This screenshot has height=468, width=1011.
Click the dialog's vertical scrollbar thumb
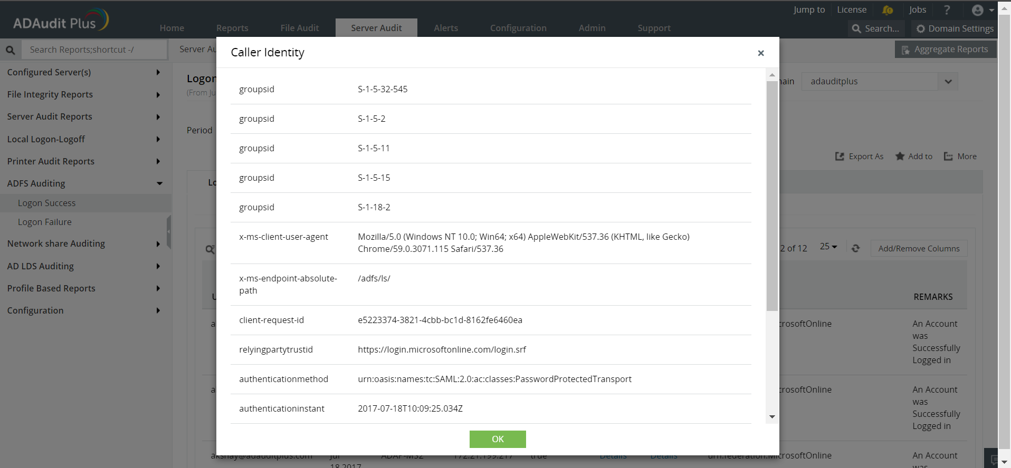[x=772, y=195]
